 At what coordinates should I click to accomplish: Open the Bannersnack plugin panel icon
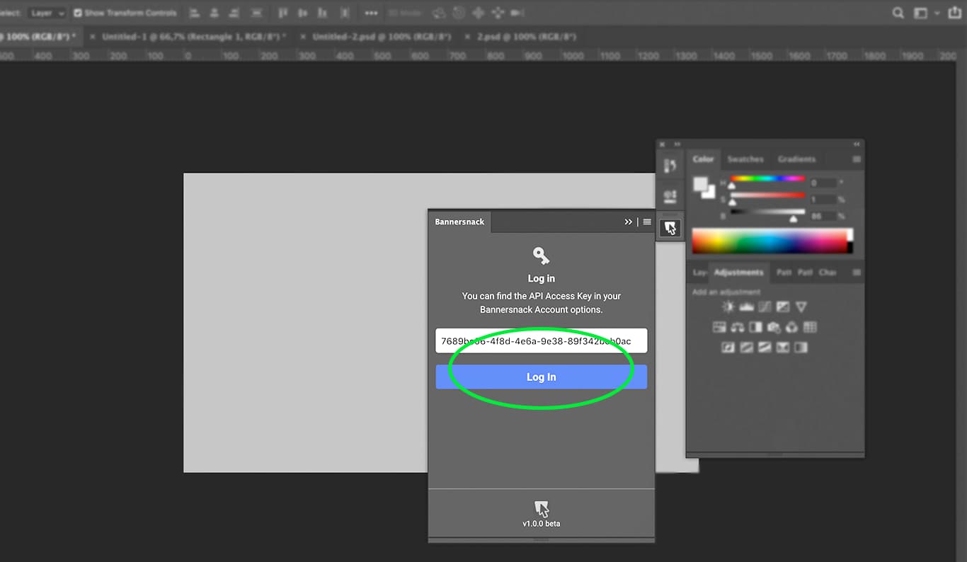[670, 228]
